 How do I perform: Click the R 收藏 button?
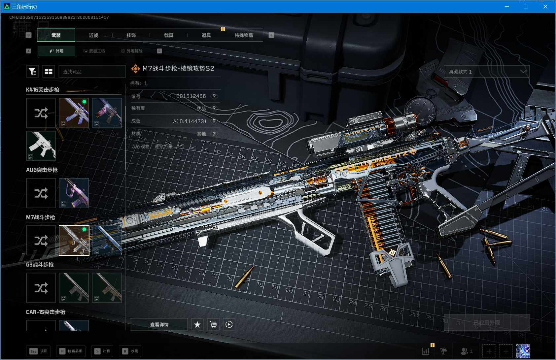[x=130, y=351]
